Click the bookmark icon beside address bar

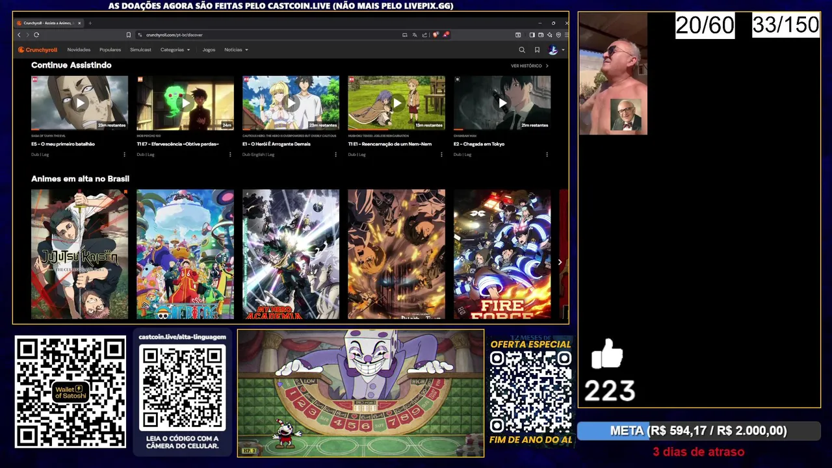pos(129,34)
